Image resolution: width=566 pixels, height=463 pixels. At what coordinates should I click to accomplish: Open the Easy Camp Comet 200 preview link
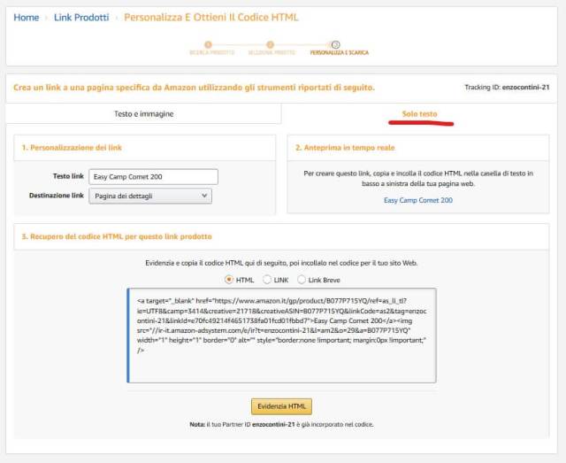coord(418,201)
